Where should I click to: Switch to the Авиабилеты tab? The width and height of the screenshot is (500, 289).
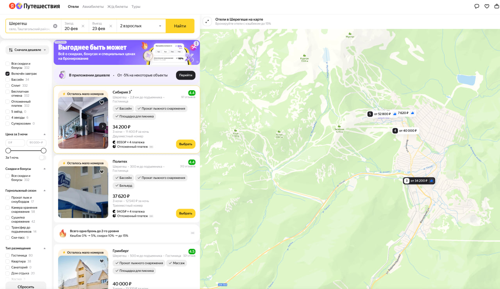coord(93,7)
